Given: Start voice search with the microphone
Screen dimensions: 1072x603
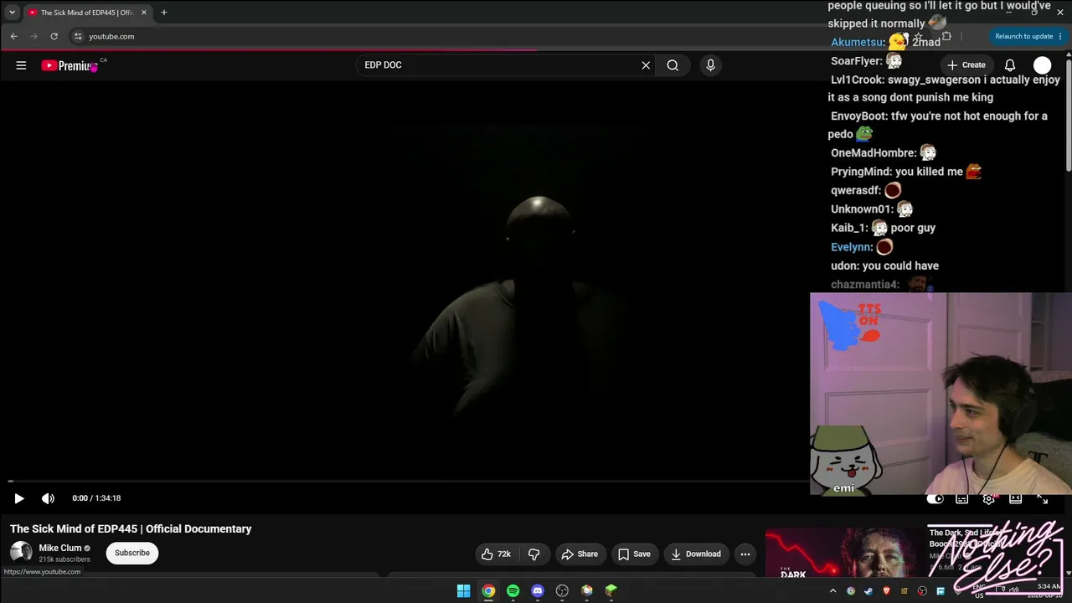Looking at the screenshot, I should 710,65.
